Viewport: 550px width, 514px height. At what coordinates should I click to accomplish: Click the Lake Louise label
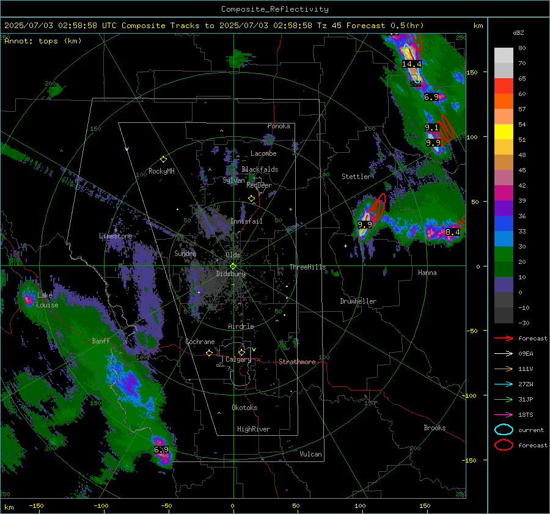47,300
